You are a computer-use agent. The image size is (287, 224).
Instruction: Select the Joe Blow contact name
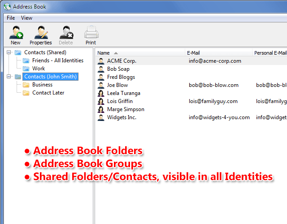point(117,85)
